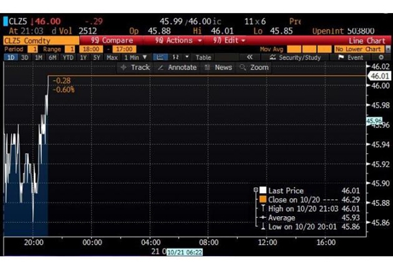Click the third Mov Avg input box
393x270 pixels.
point(324,49)
